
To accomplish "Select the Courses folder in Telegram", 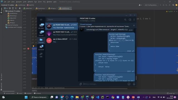I will [41, 41].
